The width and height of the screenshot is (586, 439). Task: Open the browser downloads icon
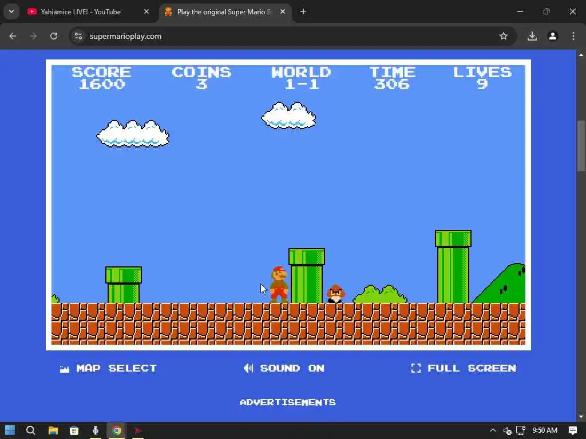(x=532, y=36)
